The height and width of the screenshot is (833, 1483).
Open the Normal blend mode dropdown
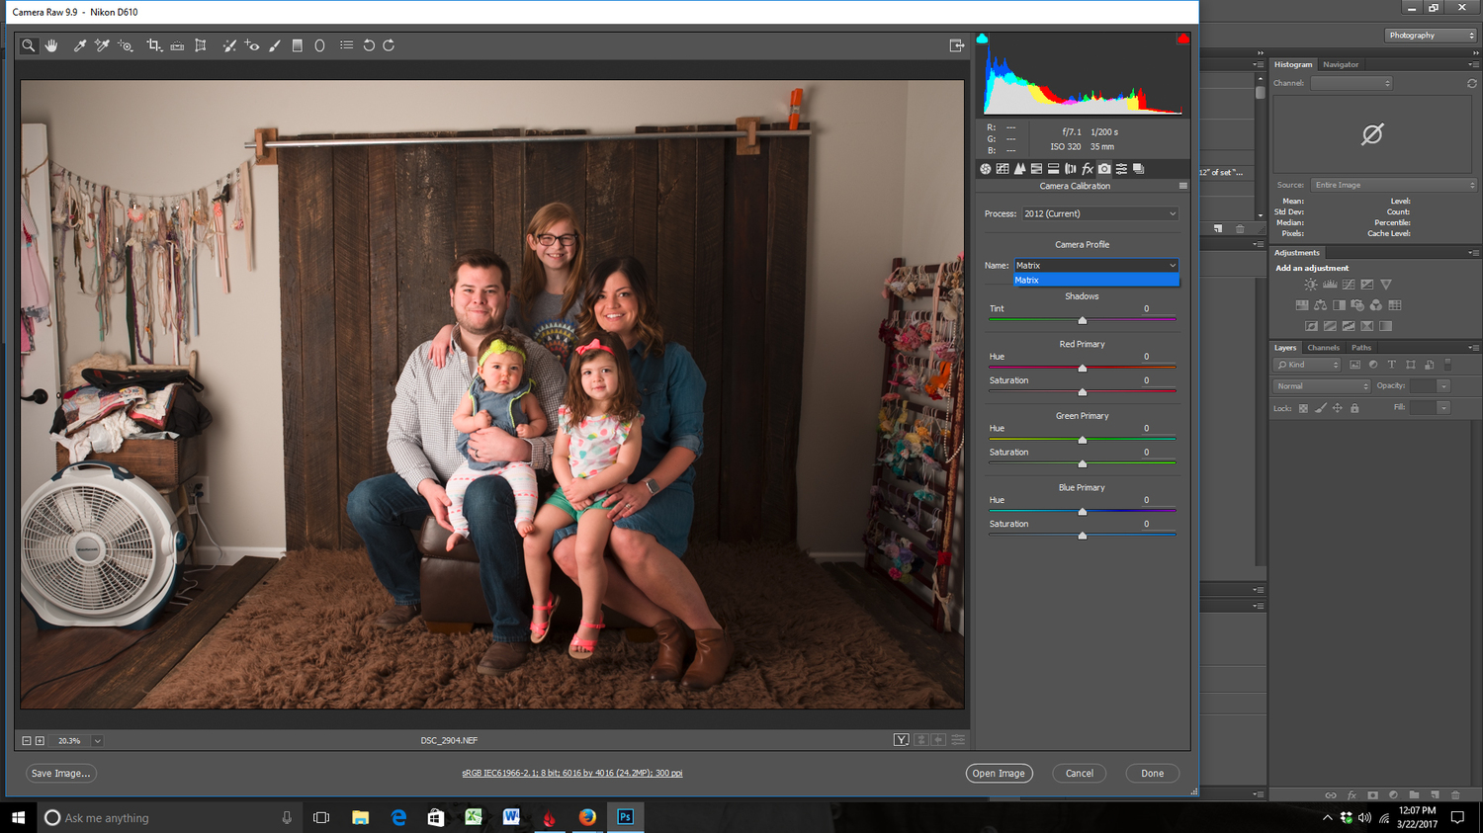tap(1322, 386)
